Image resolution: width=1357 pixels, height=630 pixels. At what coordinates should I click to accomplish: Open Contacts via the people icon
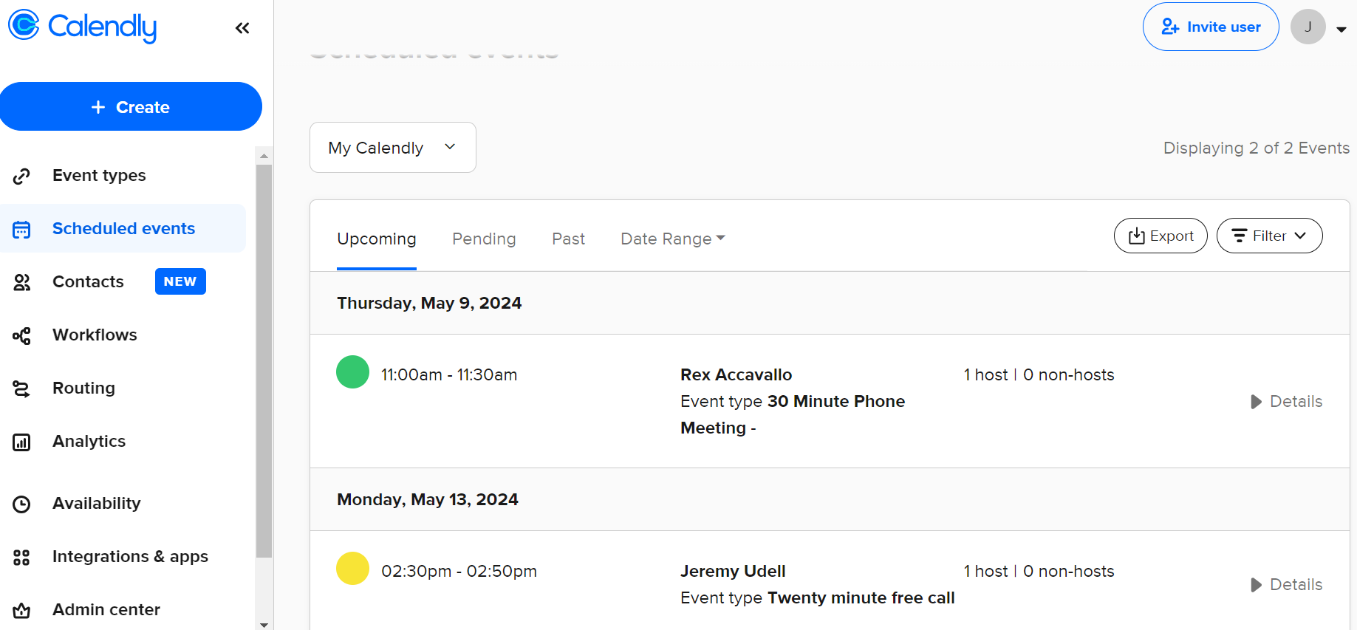22,282
